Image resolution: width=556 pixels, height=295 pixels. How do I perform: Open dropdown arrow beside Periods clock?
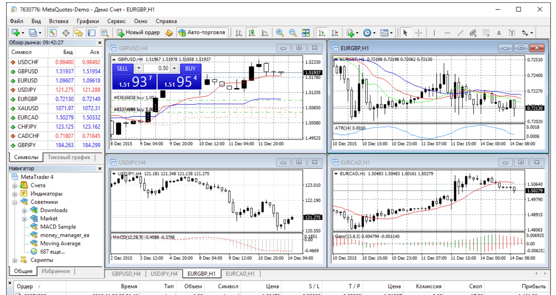click(374, 33)
